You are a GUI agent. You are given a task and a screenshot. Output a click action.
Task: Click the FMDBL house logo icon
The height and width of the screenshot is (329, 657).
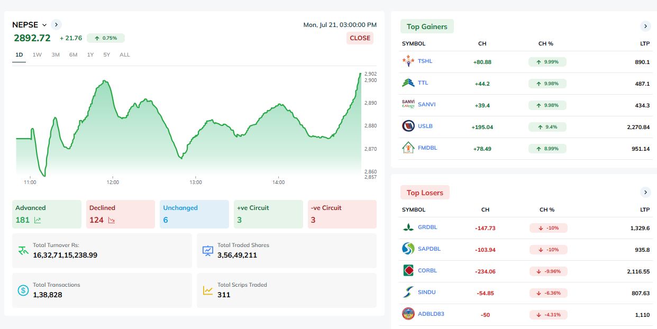(x=408, y=148)
